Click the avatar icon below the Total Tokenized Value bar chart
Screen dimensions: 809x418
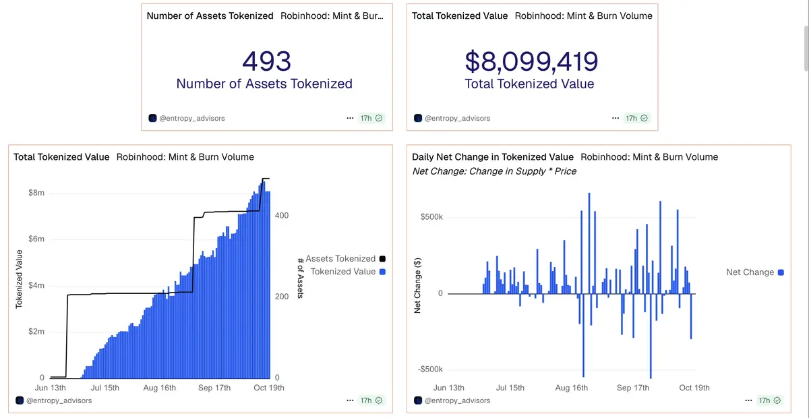tap(20, 400)
